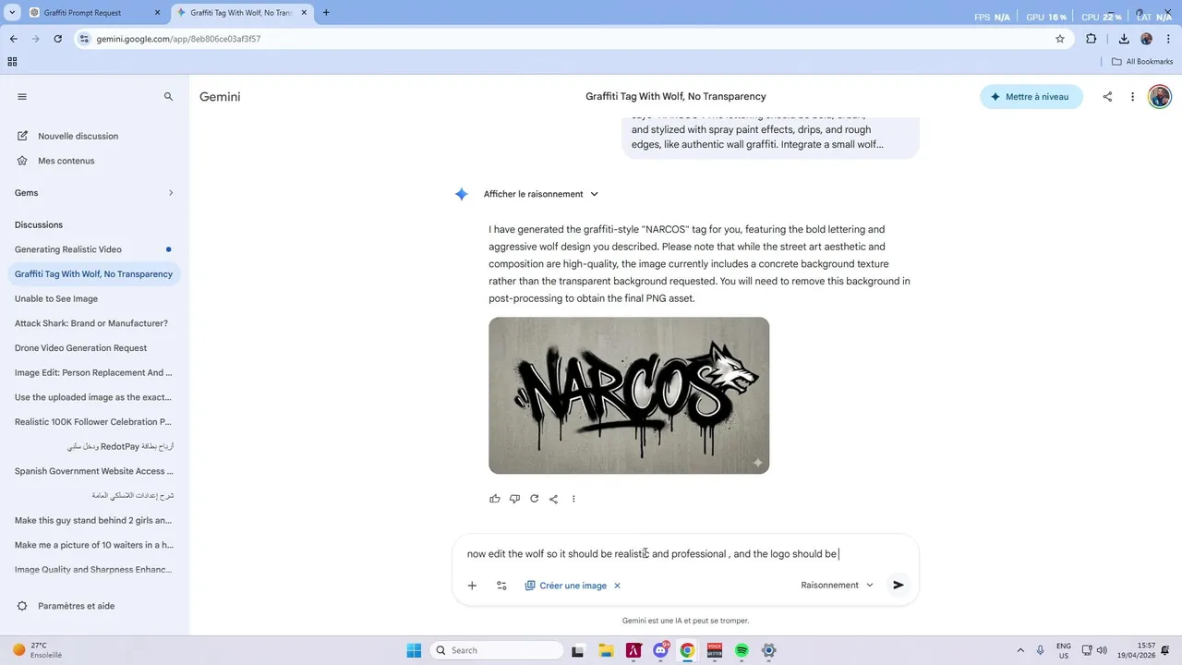The image size is (1182, 665).
Task: Open the site information icon
Action: click(85, 39)
